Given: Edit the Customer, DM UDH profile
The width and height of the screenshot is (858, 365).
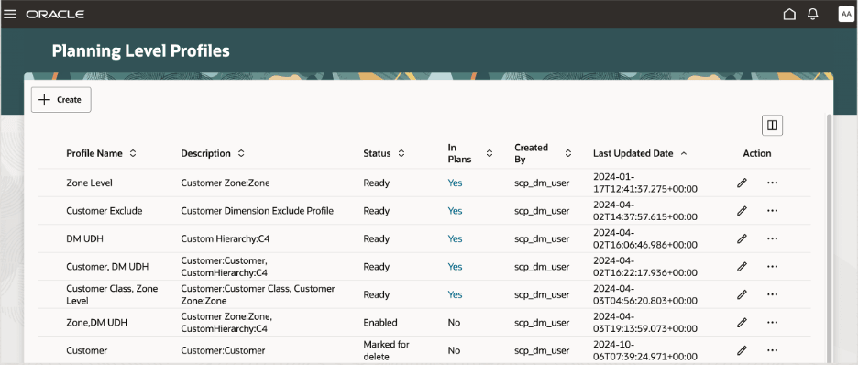Looking at the screenshot, I should (742, 267).
